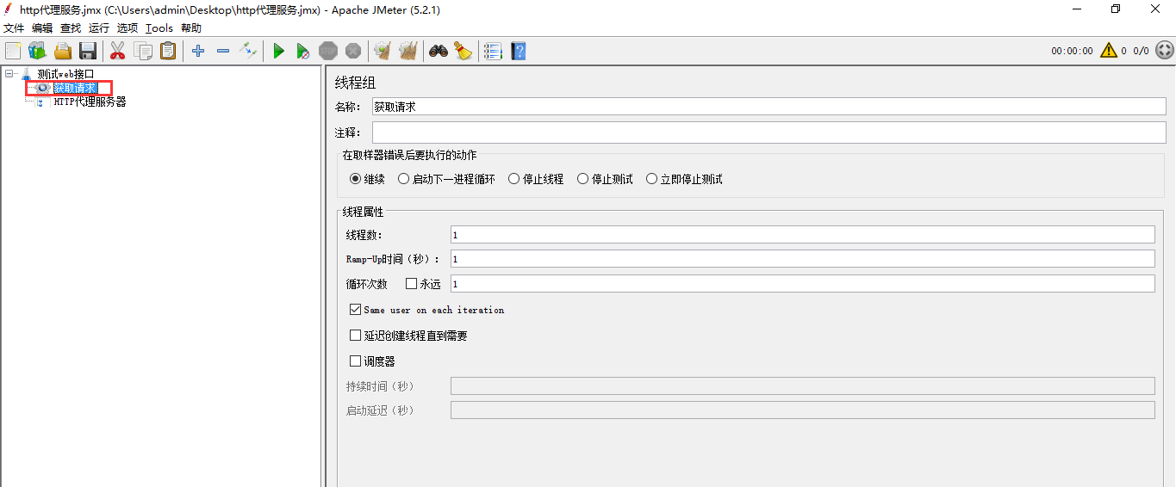Click the Search binoculars icon

point(439,51)
